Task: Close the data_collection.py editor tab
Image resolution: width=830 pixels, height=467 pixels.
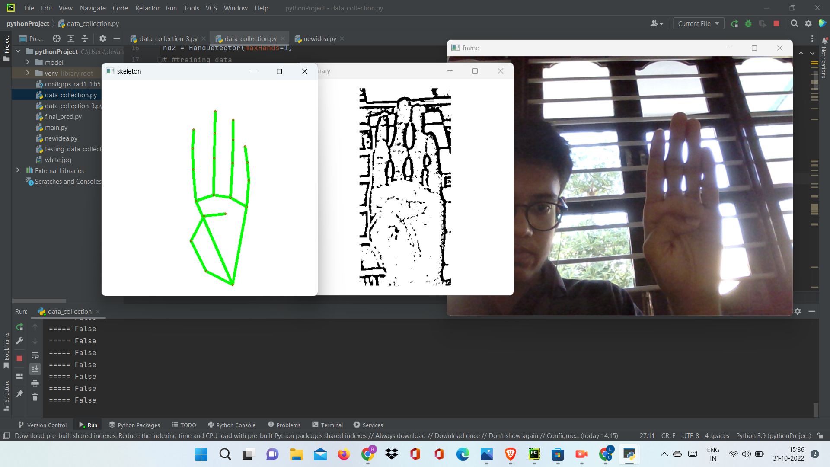Action: coord(283,38)
